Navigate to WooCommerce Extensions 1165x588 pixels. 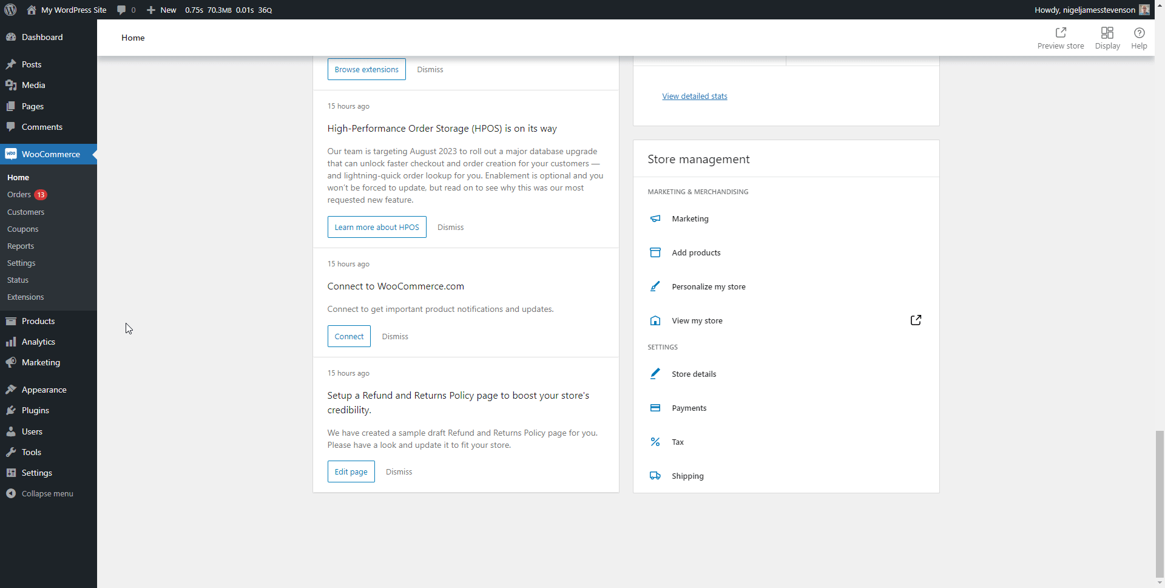[x=25, y=297]
